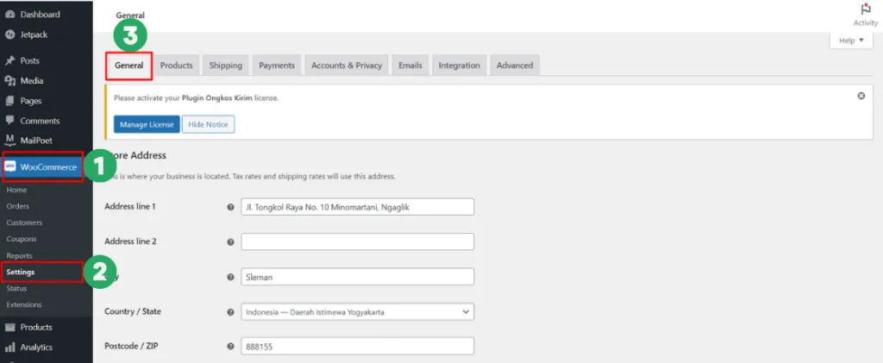
Task: Click the Pages icon
Action: (9, 101)
